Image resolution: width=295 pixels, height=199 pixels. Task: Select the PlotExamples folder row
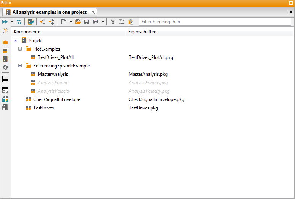click(47, 49)
